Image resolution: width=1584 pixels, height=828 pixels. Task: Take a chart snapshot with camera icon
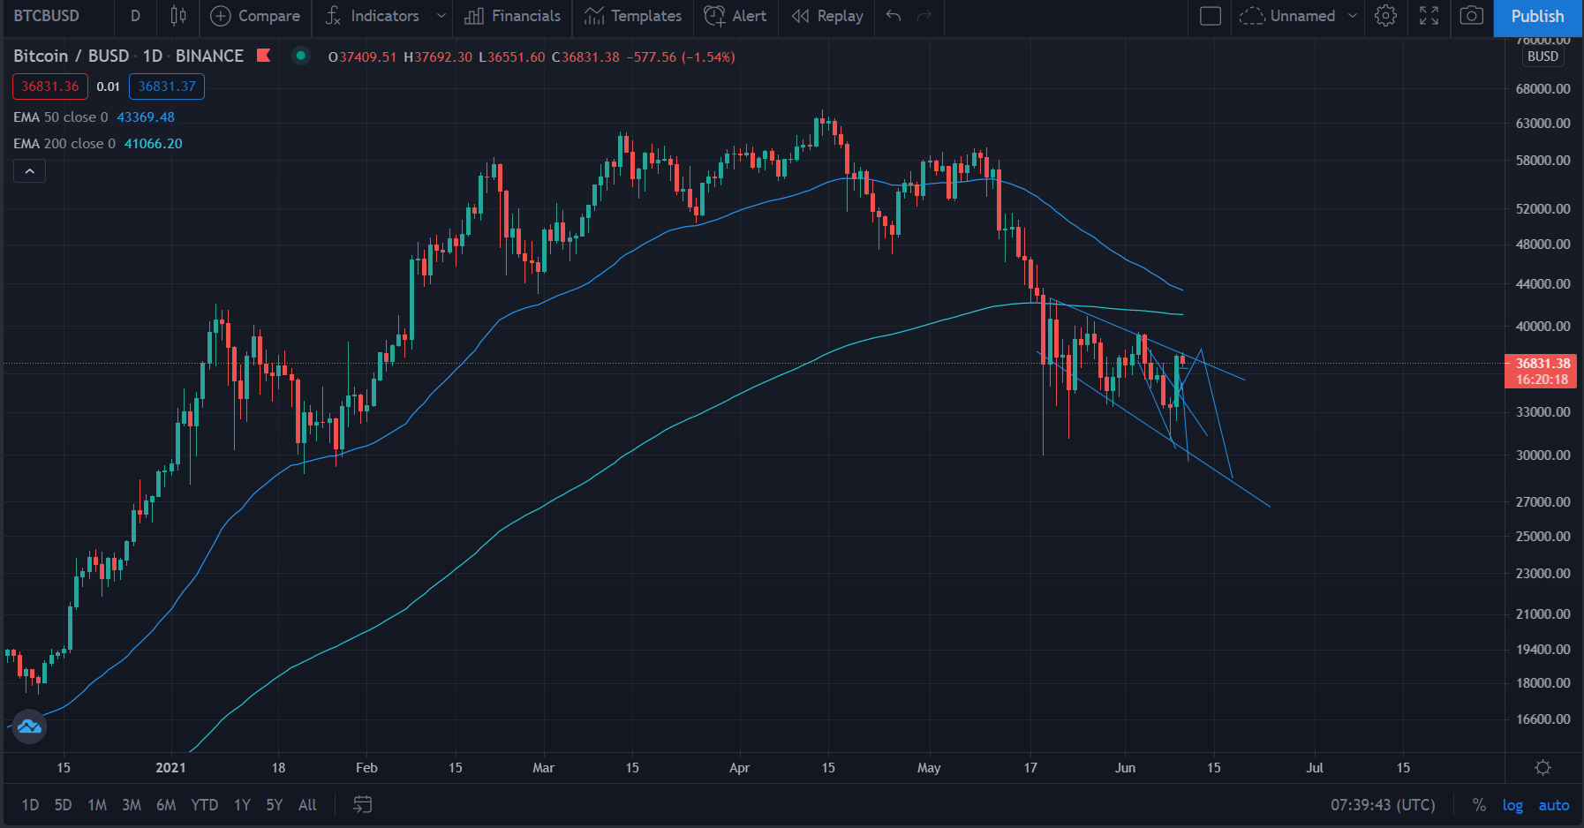coord(1471,16)
